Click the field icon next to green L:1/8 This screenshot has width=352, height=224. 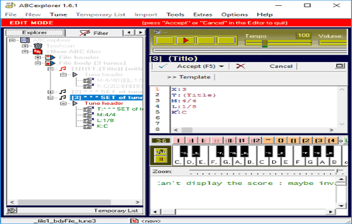(88, 121)
